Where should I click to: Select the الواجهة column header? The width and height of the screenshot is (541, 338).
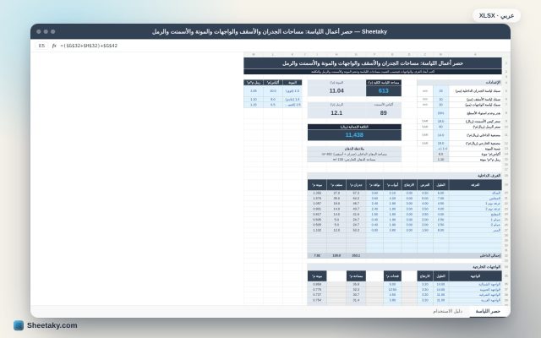475,276
